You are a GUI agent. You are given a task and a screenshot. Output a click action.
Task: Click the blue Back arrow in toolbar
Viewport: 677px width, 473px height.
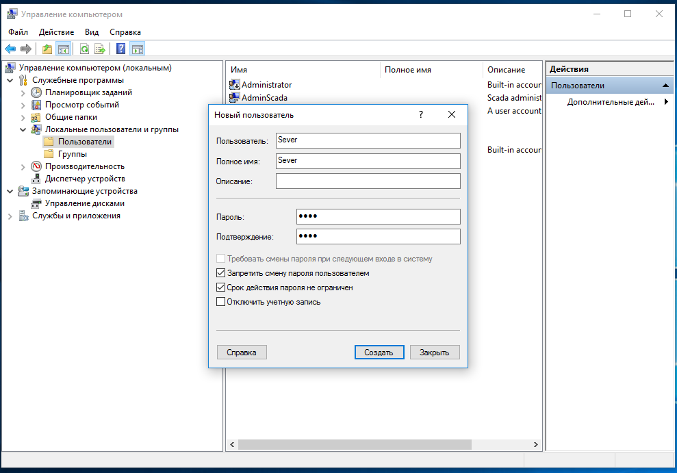[10, 49]
